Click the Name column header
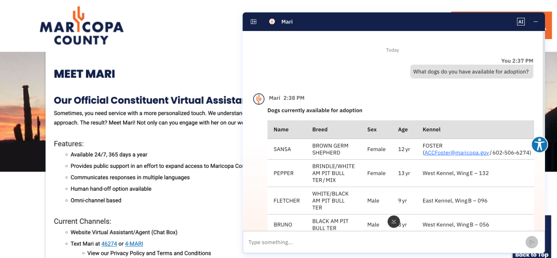 281,129
